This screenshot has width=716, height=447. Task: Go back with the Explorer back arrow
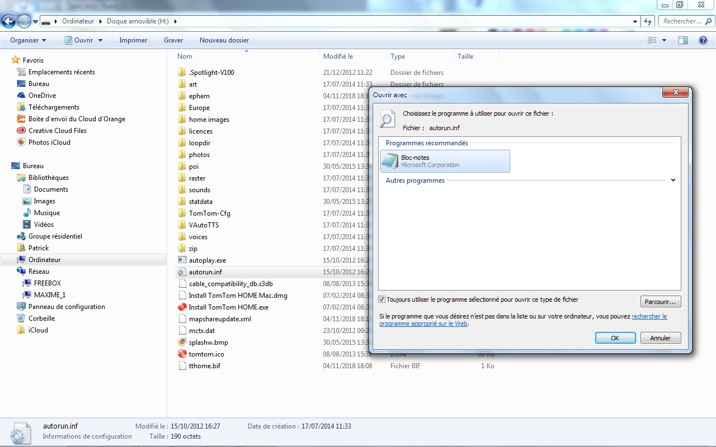pos(9,21)
